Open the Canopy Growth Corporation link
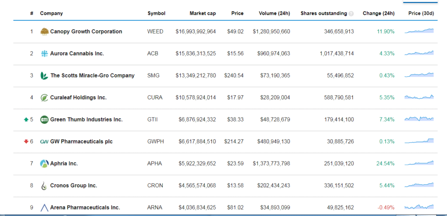This screenshot has height=216, width=447. click(86, 31)
